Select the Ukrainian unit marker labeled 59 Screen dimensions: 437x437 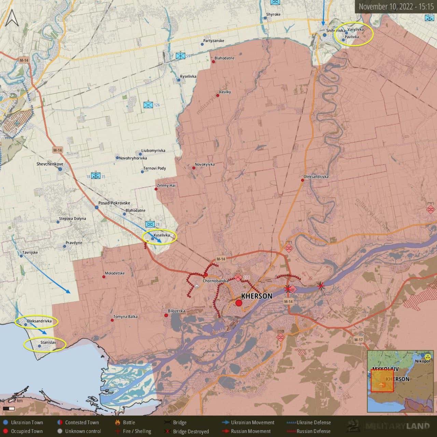pos(180,55)
